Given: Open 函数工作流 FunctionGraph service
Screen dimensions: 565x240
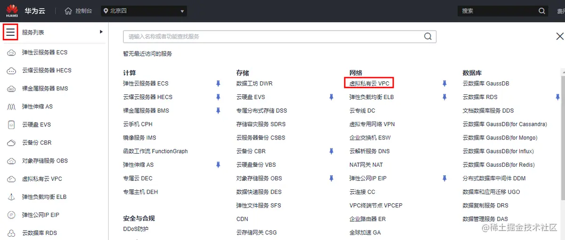Looking at the screenshot, I should click(155, 152).
